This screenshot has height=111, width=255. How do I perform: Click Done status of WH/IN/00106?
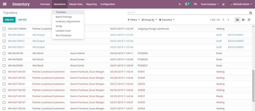click(x=219, y=53)
